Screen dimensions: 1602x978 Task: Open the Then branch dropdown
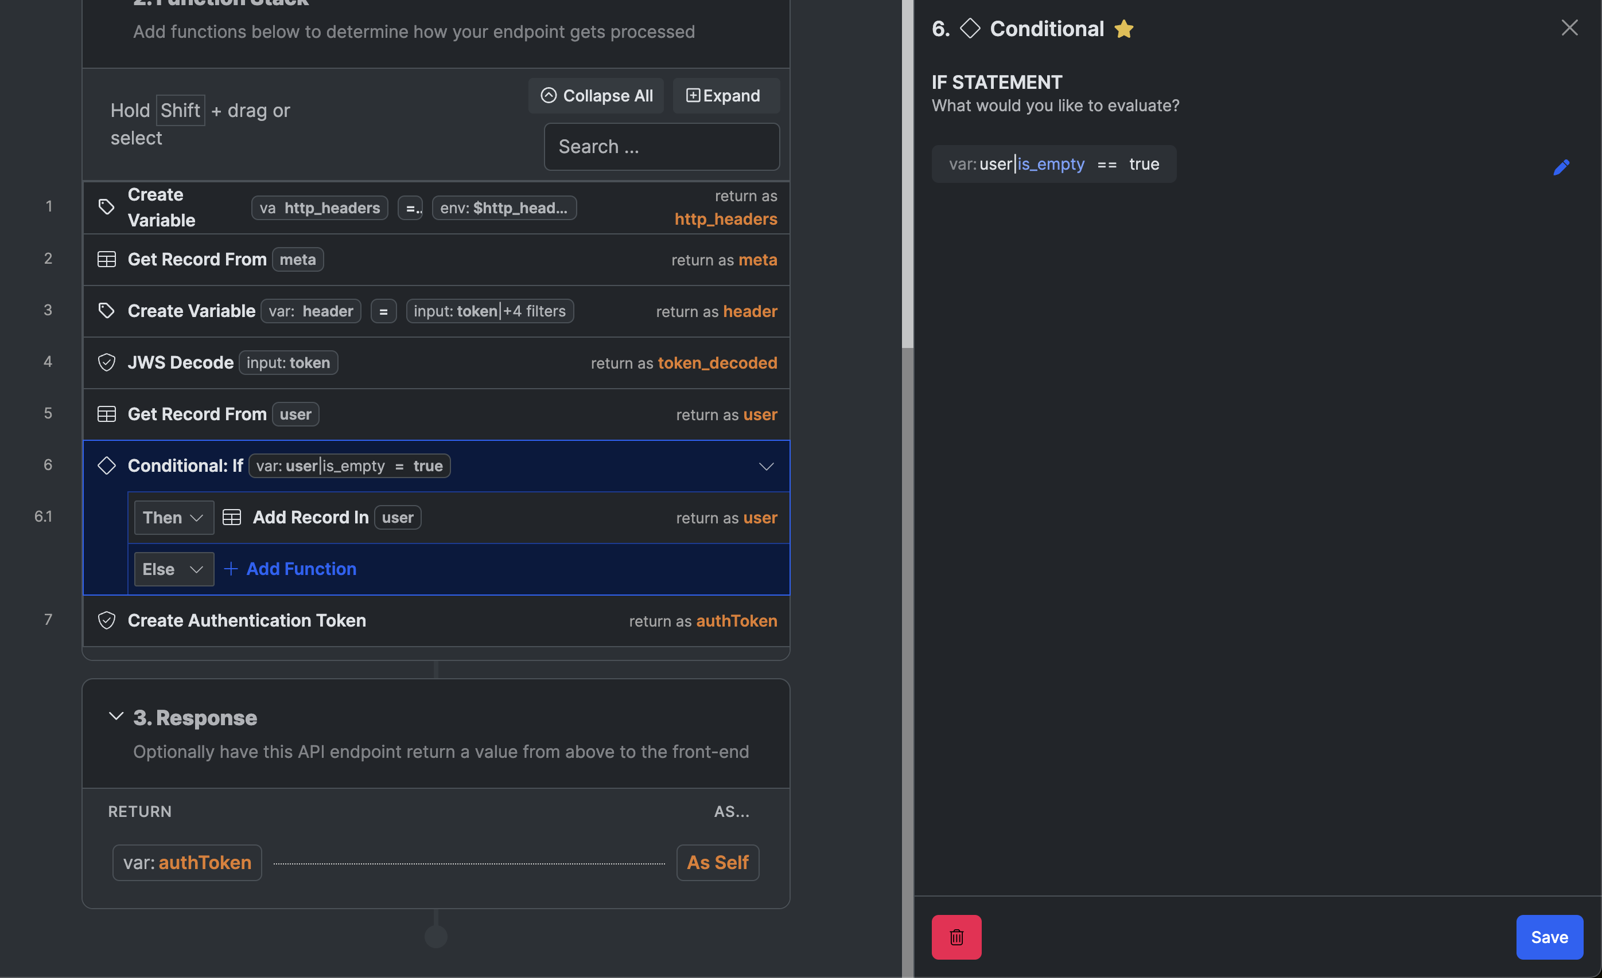click(x=174, y=518)
